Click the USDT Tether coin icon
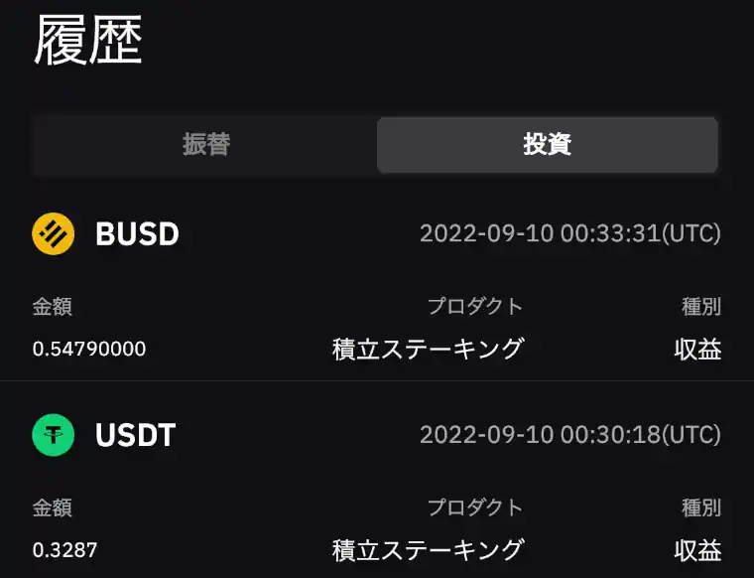 (x=54, y=435)
